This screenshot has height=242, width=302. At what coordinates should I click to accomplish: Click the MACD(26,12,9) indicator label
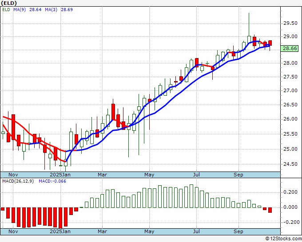coord(18,181)
